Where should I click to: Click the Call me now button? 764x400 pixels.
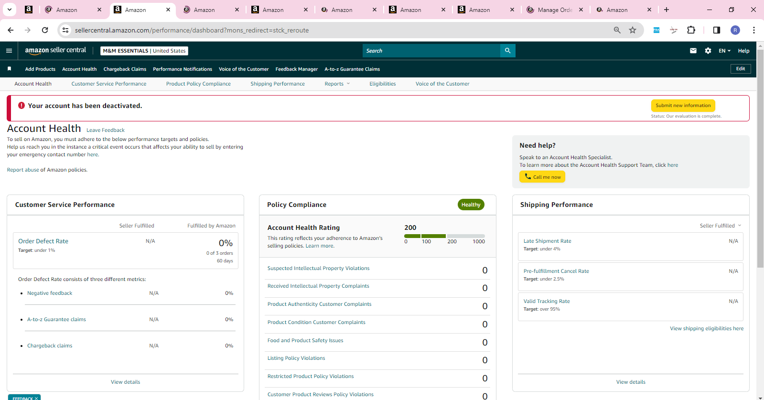(542, 177)
